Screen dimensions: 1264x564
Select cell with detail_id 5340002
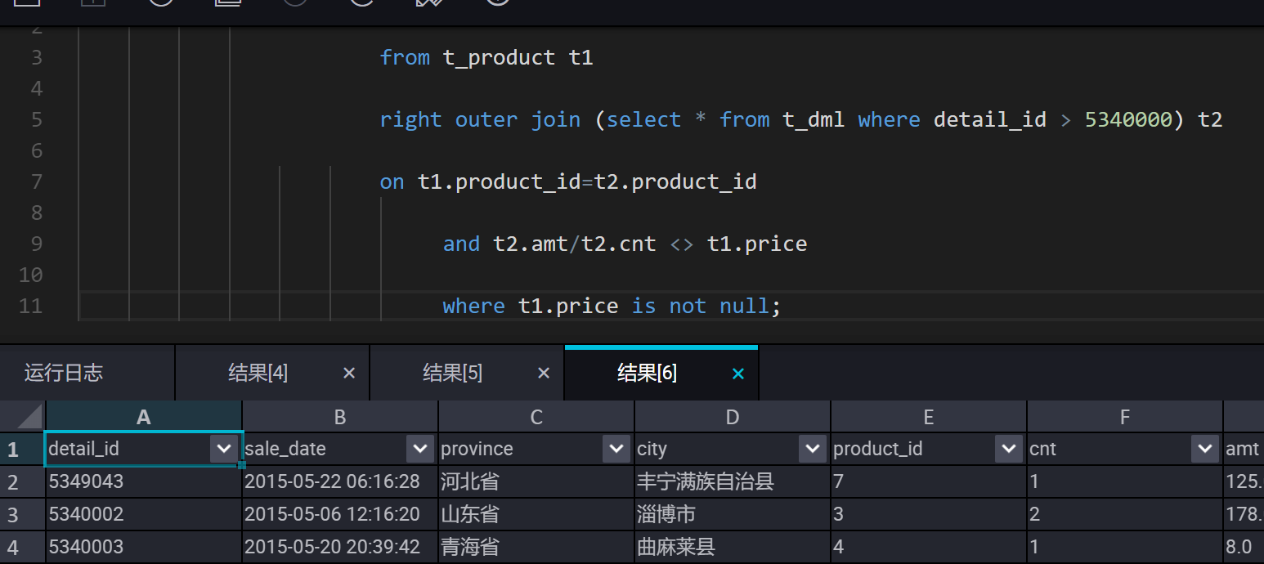(144, 514)
